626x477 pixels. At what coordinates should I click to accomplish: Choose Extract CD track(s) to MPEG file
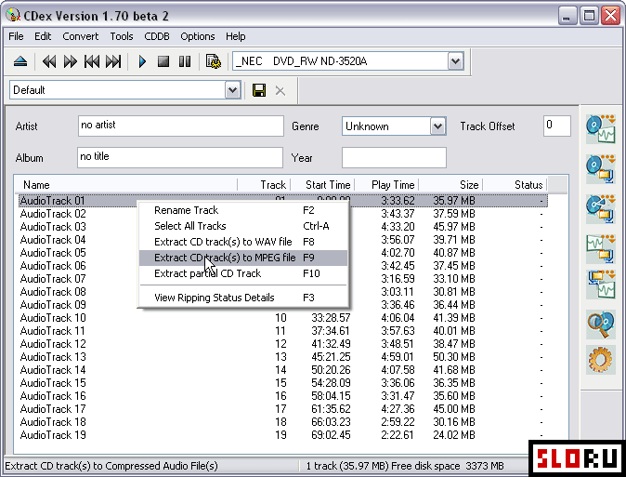243,258
